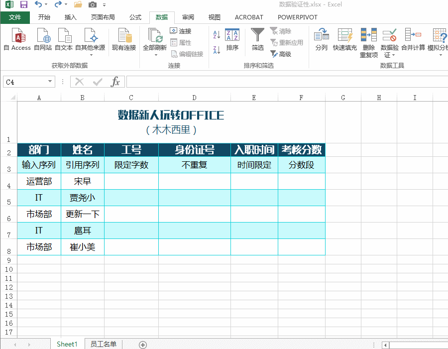
Task: Click the Name Box showing C4
Action: click(25, 82)
